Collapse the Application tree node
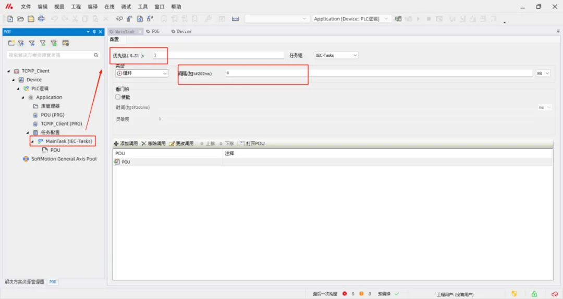This screenshot has height=299, width=563. 23,97
